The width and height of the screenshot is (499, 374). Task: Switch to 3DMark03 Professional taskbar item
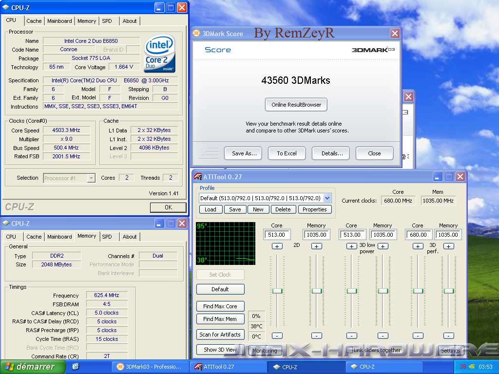[150, 367]
